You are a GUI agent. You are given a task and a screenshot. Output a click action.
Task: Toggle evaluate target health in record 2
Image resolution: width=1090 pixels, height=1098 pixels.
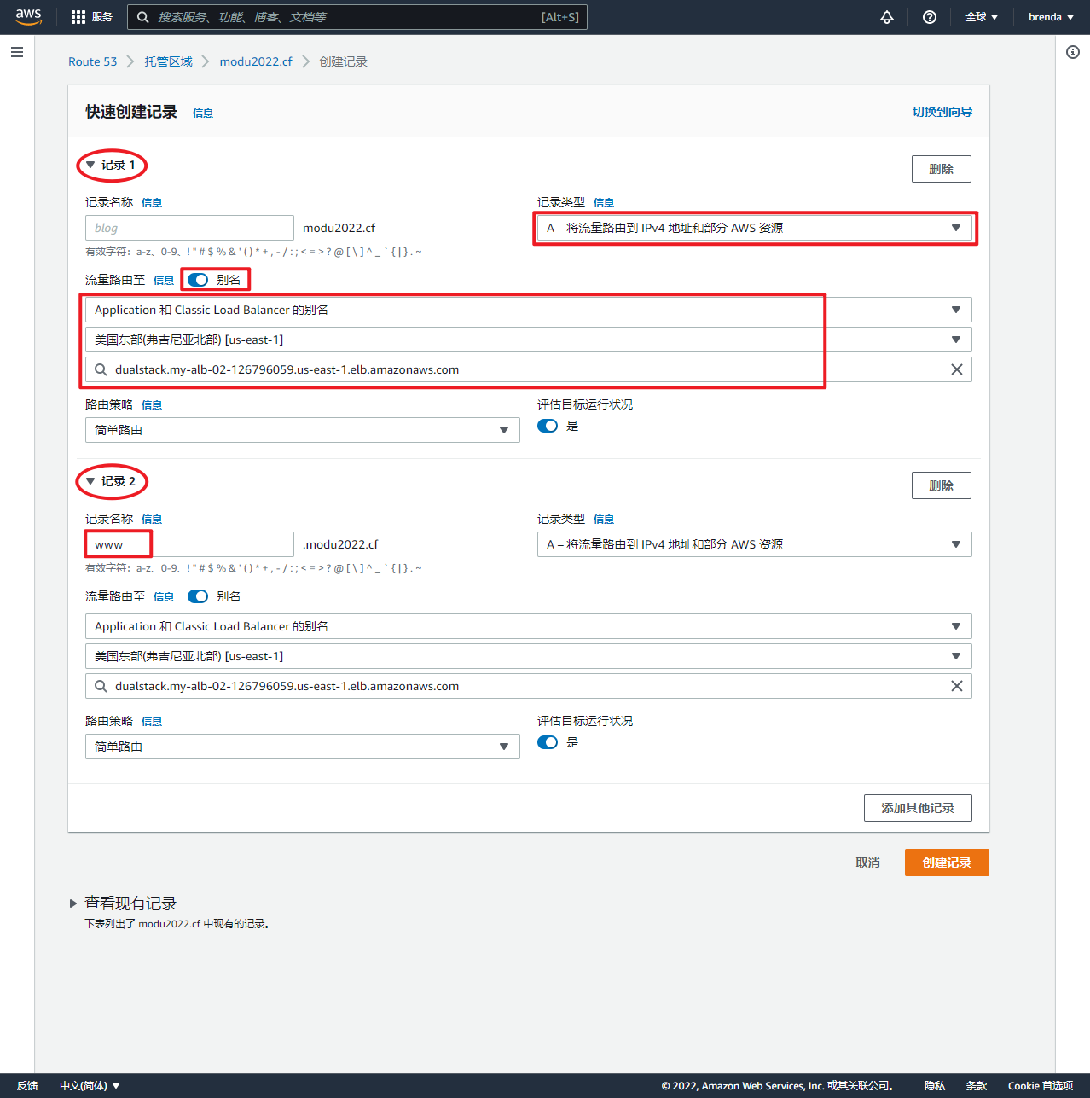tap(548, 742)
